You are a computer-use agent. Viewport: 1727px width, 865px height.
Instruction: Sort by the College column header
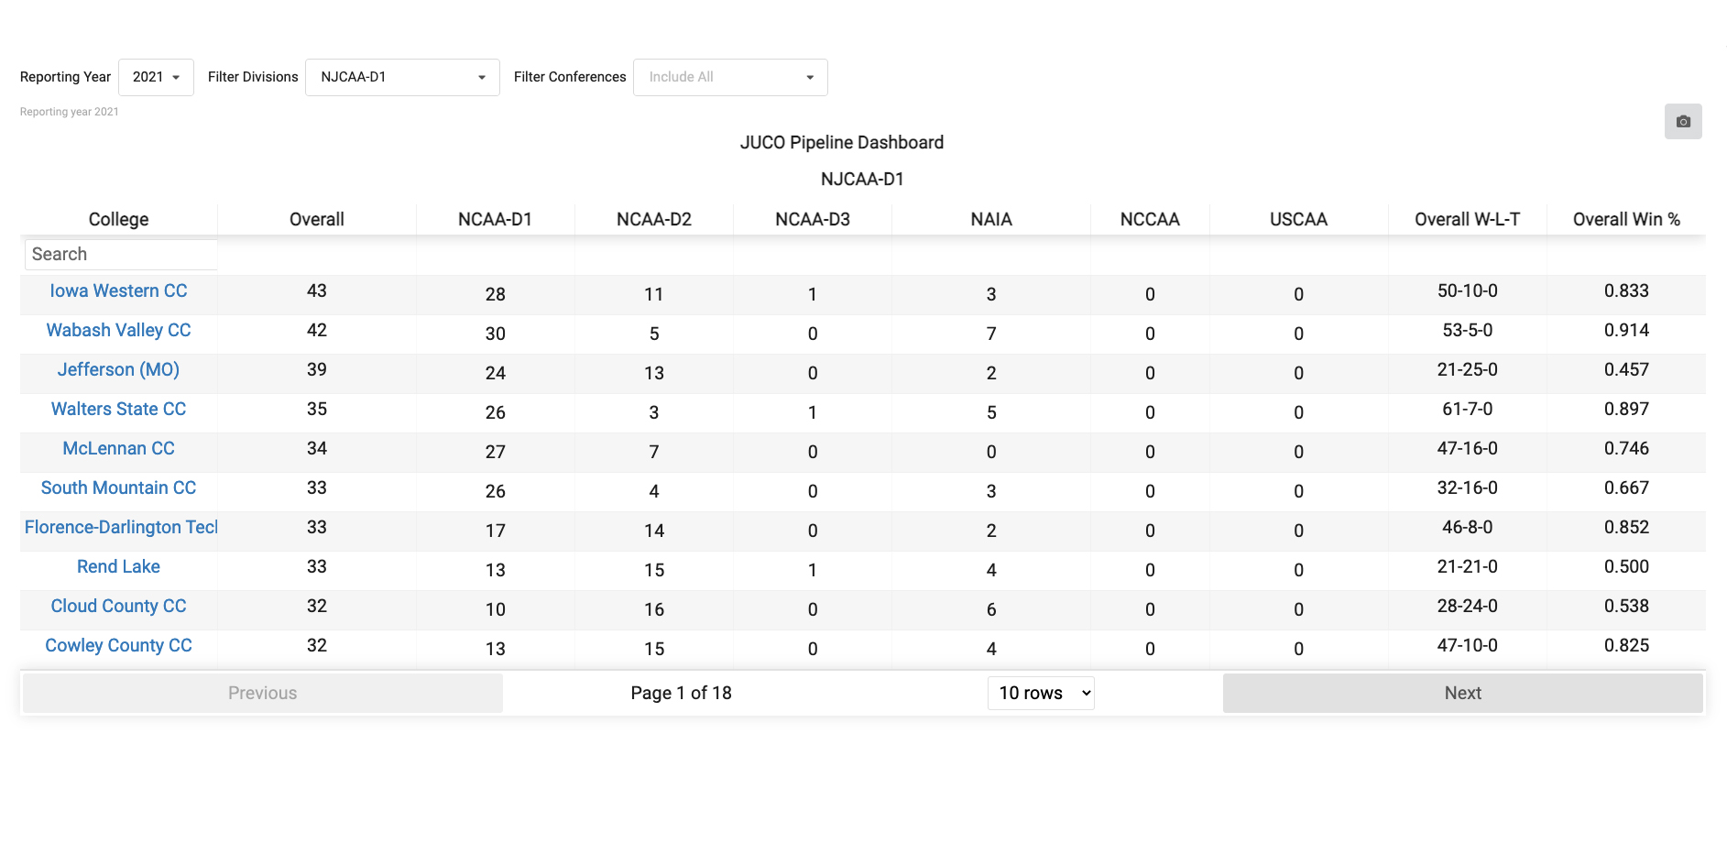click(118, 219)
